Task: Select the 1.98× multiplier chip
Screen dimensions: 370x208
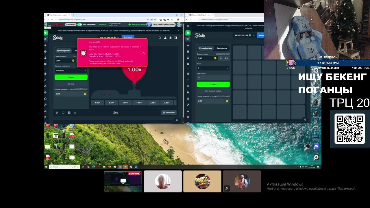Action: click(x=139, y=103)
